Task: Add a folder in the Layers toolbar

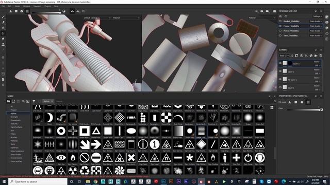Action: pyautogui.click(x=316, y=55)
